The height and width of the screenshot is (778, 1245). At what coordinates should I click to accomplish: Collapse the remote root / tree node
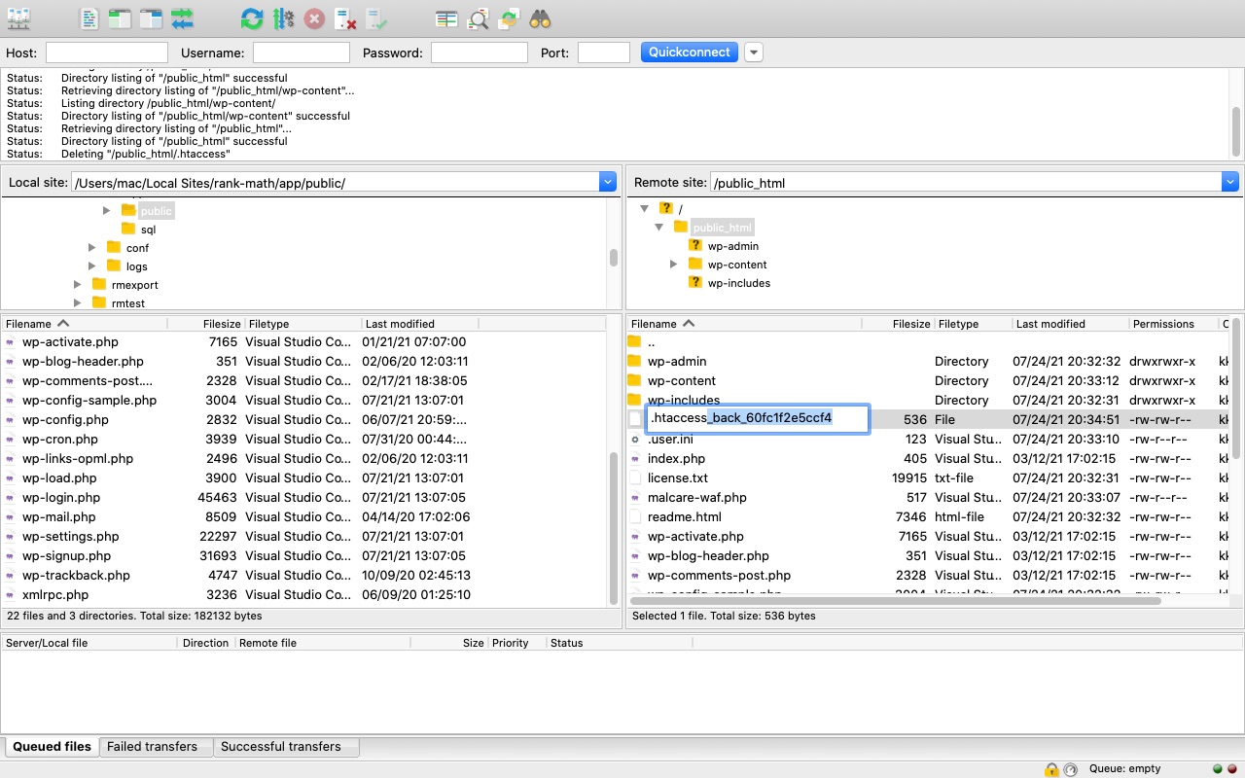point(644,208)
